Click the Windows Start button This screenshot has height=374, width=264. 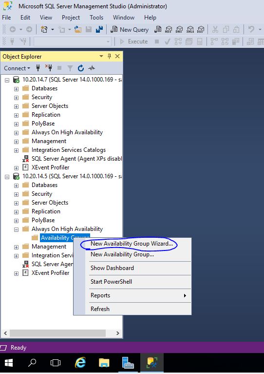coord(9,363)
